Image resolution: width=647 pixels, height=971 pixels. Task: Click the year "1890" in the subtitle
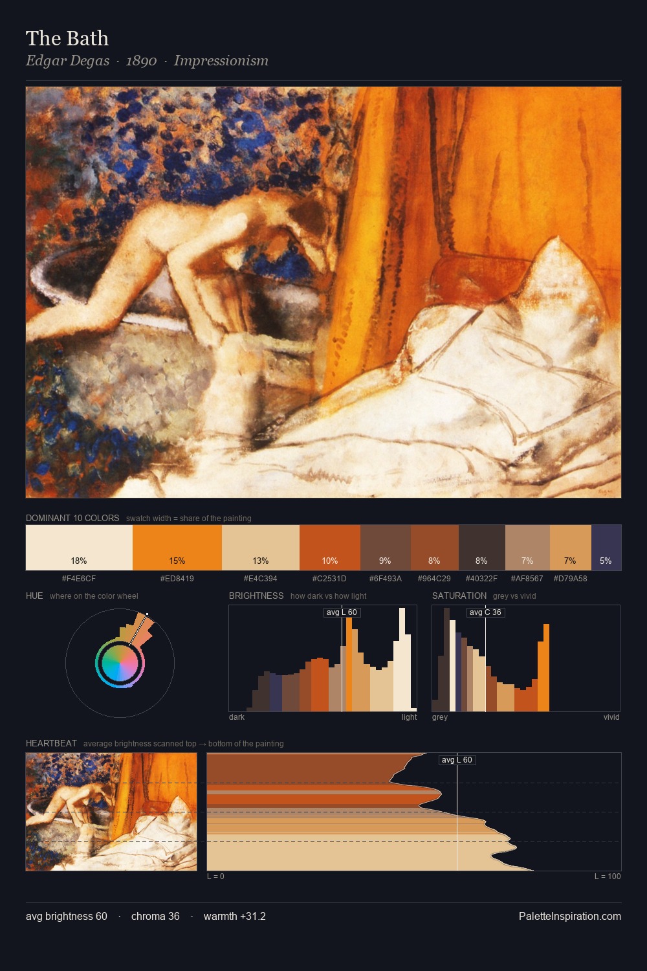(141, 61)
